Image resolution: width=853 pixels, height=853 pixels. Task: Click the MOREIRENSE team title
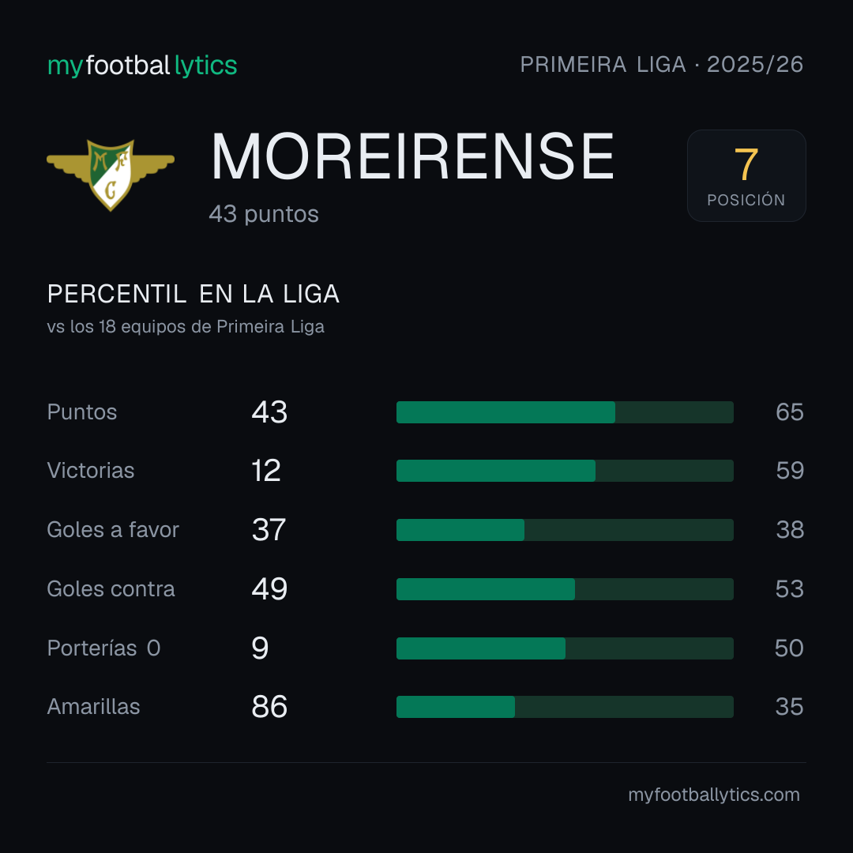(x=412, y=156)
